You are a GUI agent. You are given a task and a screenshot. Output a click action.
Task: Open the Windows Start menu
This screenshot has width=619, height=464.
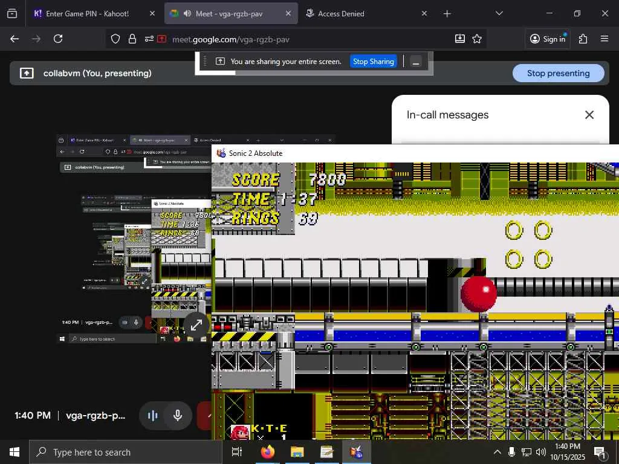point(15,452)
